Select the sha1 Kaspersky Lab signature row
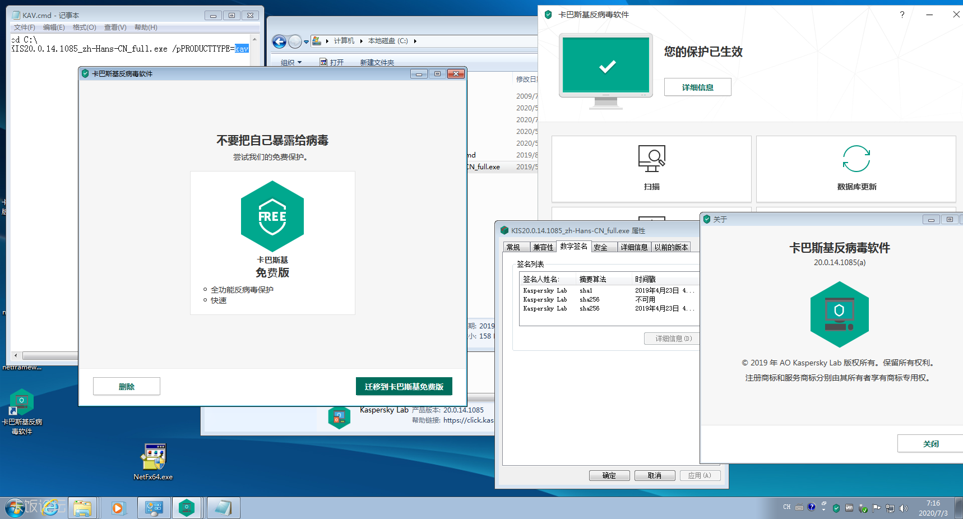The image size is (963, 519). pos(610,290)
